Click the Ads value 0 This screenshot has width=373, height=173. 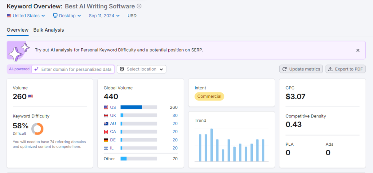point(328,153)
